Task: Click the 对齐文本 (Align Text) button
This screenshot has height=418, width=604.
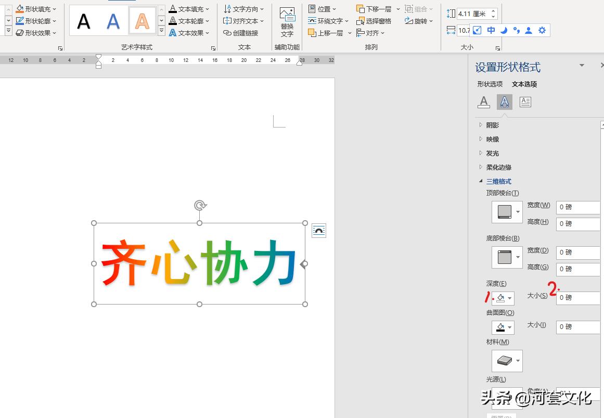Action: pyautogui.click(x=242, y=21)
